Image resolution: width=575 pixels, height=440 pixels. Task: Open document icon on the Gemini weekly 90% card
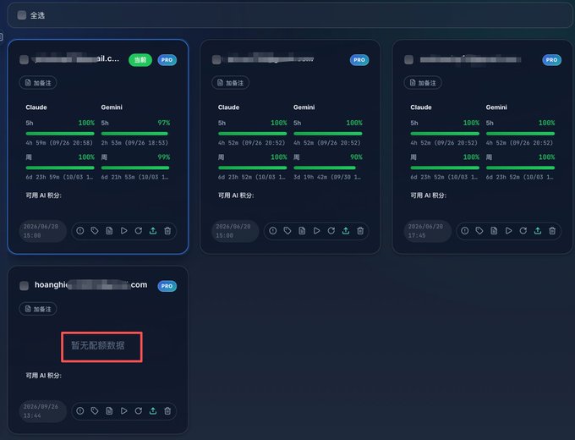[302, 231]
